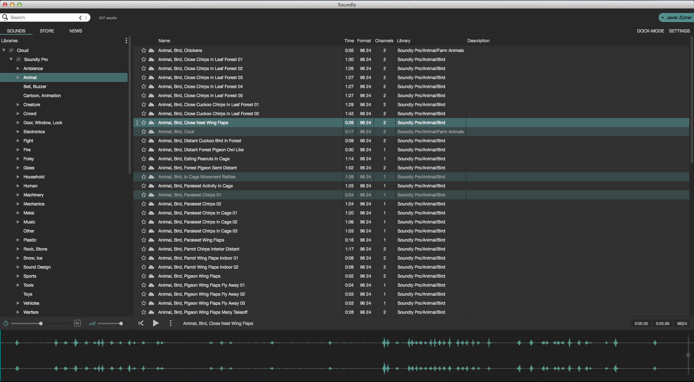Collapse the Cloud library tree
The image size is (694, 382).
point(4,50)
